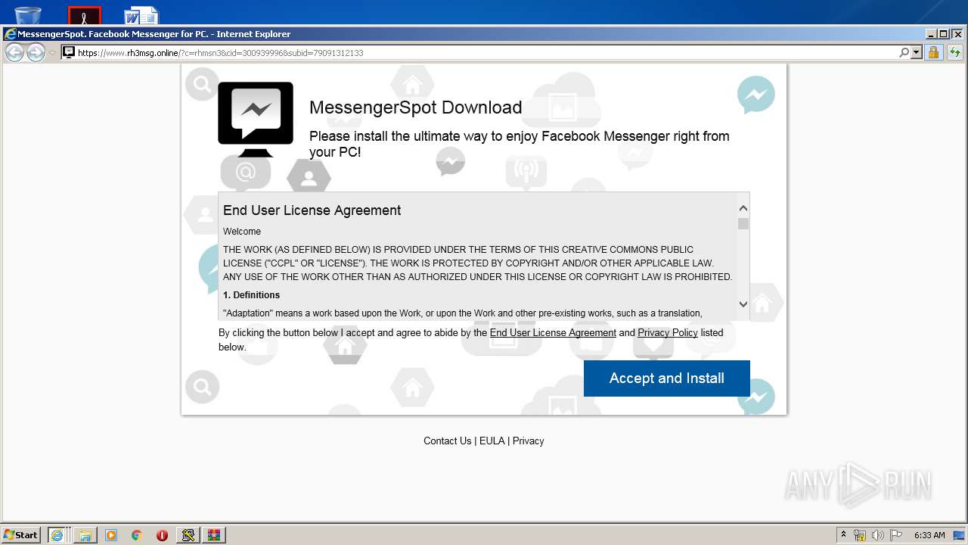Open the Action Center flag icon
The height and width of the screenshot is (545, 968).
[896, 535]
